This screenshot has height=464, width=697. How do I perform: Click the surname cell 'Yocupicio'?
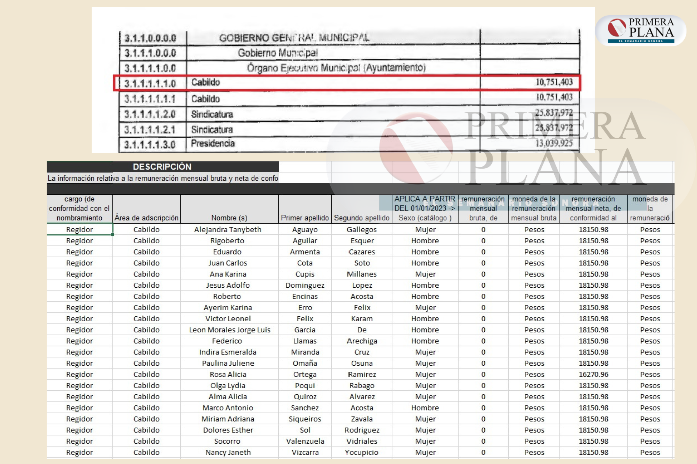362,452
